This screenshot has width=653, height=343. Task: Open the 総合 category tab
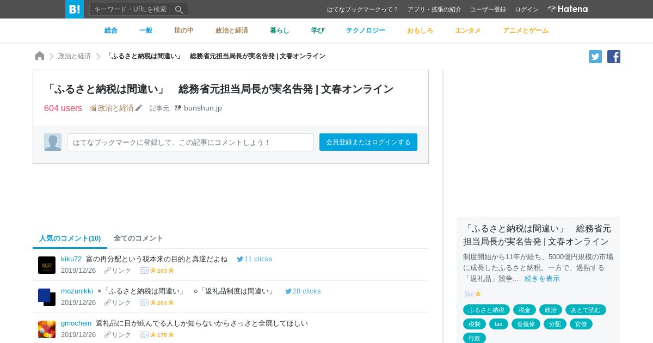coord(111,30)
